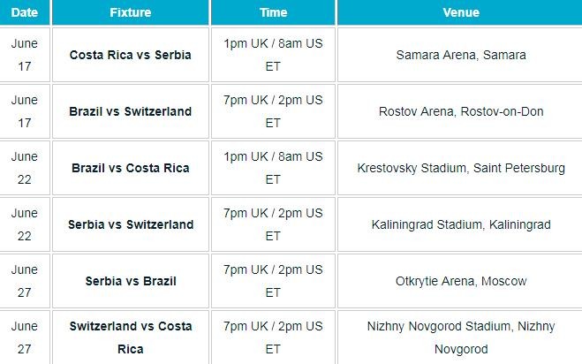Select the Switzerland vs Costa Rica fixture

pyautogui.click(x=131, y=337)
